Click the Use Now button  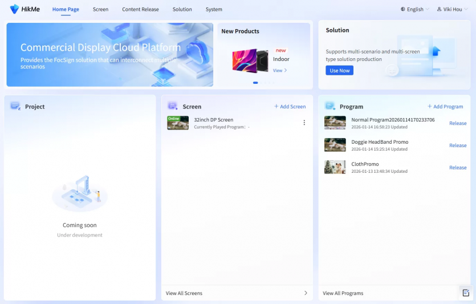pos(339,71)
